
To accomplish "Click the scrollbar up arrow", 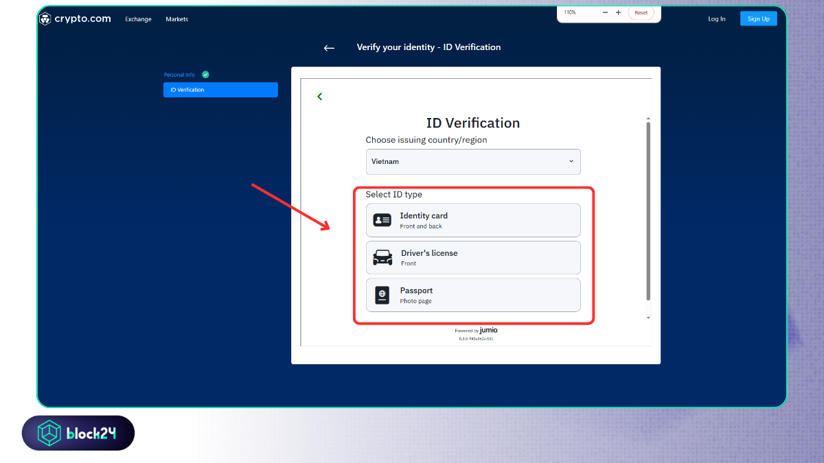I will (x=648, y=119).
